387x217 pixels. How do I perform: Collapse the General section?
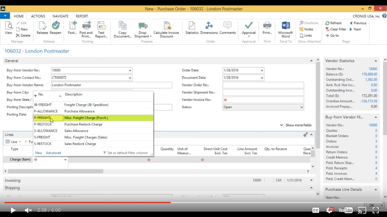tap(311, 61)
